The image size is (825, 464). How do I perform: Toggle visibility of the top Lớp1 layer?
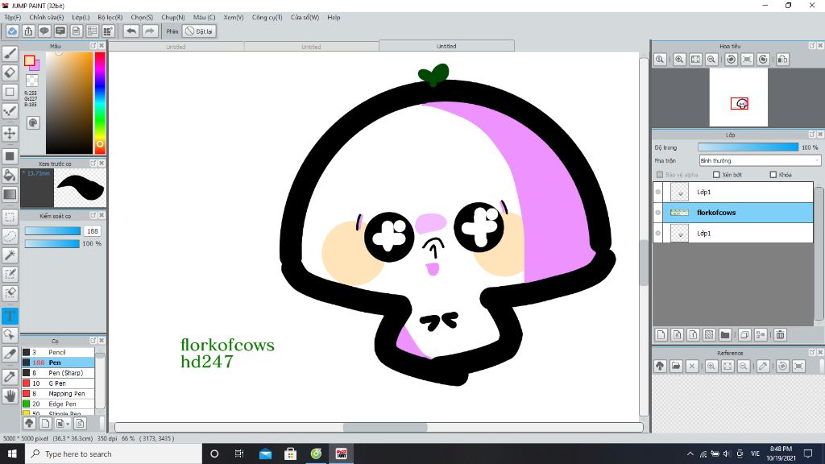pyautogui.click(x=658, y=192)
